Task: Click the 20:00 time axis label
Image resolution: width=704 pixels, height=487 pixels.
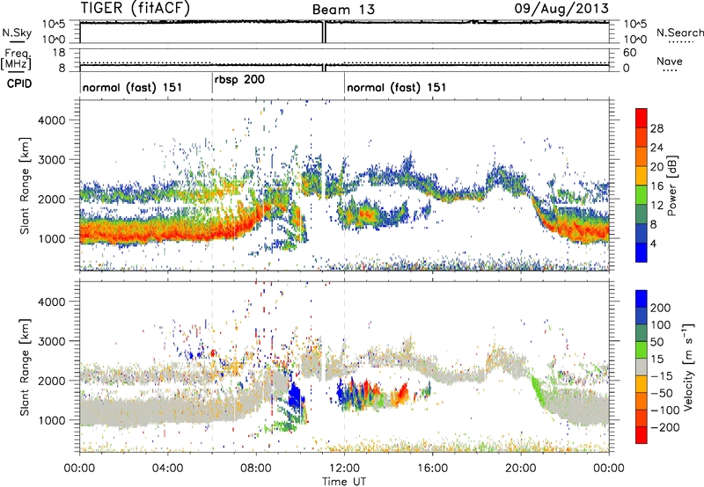Action: click(x=521, y=469)
